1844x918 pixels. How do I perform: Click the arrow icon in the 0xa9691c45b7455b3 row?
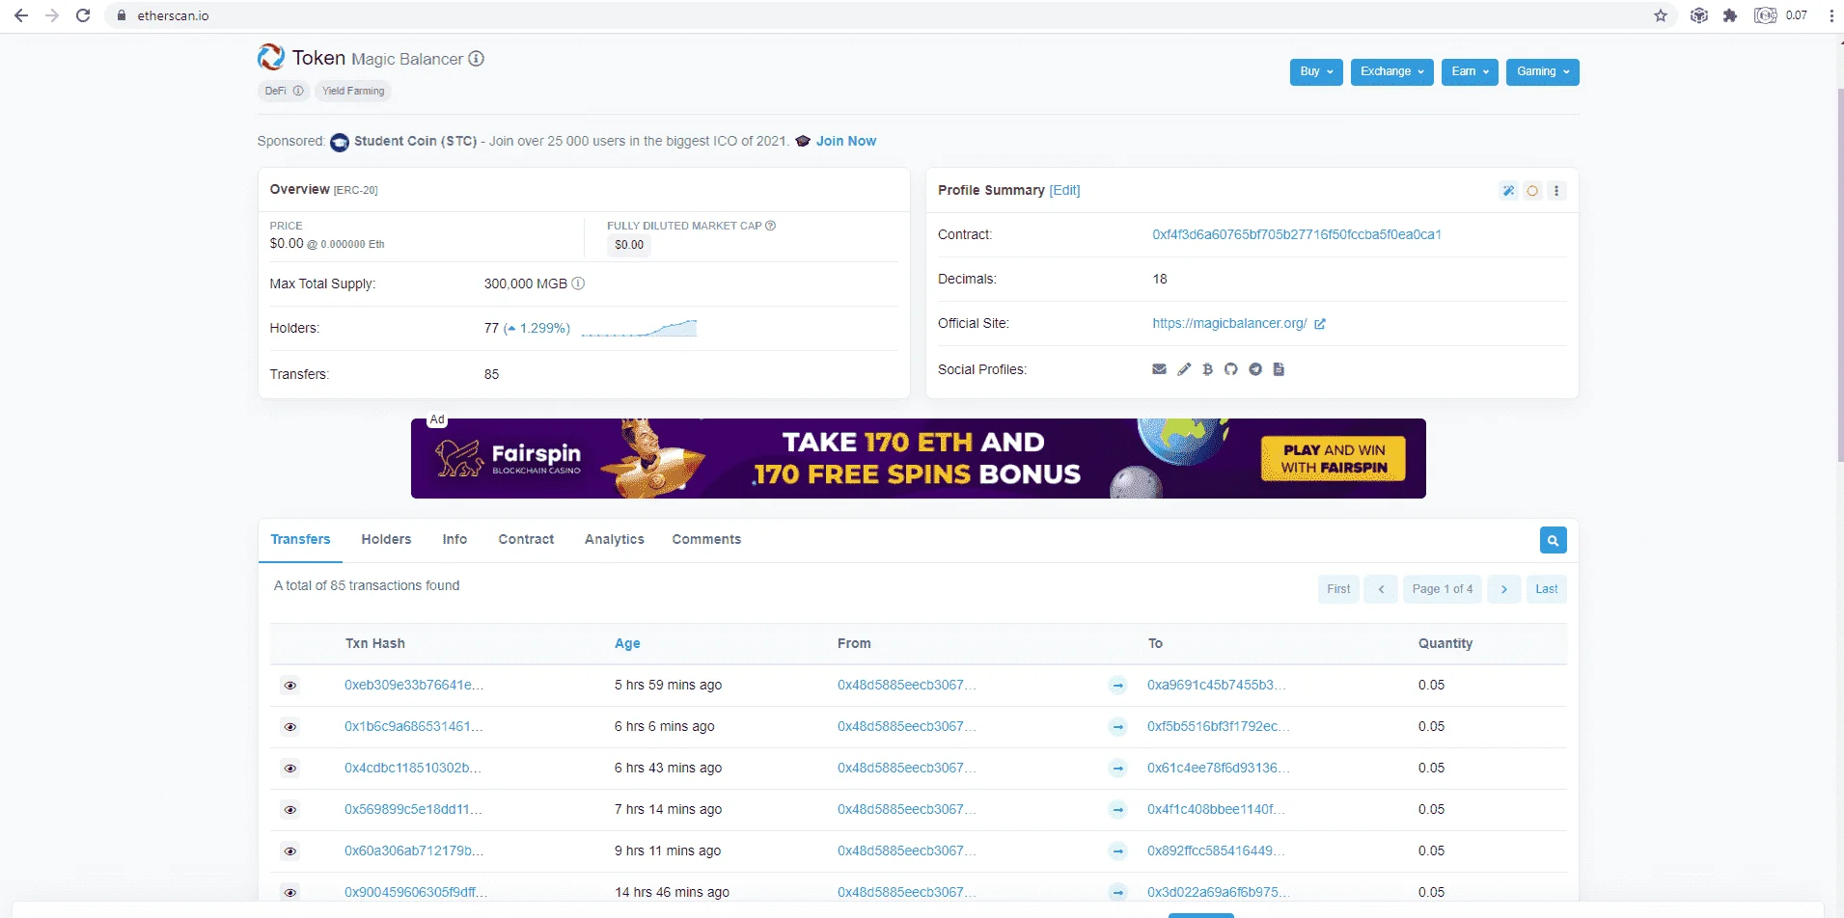click(1117, 686)
